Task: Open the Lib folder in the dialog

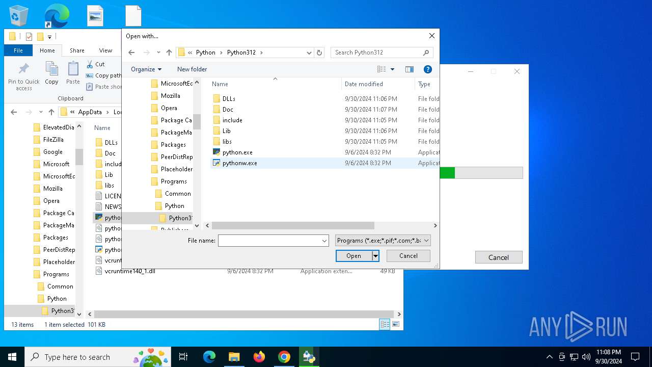Action: click(x=226, y=131)
